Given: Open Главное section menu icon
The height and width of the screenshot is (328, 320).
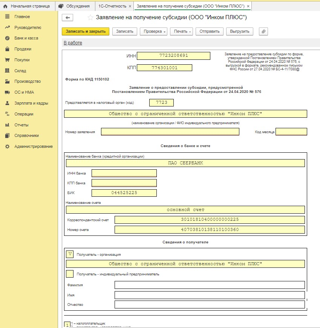Looking at the screenshot, I should [7, 17].
